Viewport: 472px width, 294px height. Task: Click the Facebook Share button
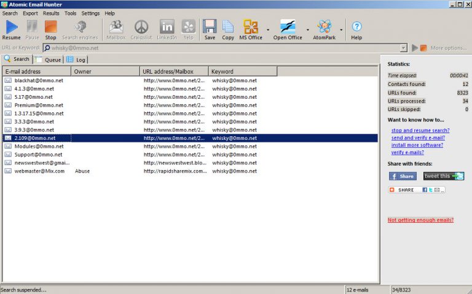point(403,176)
